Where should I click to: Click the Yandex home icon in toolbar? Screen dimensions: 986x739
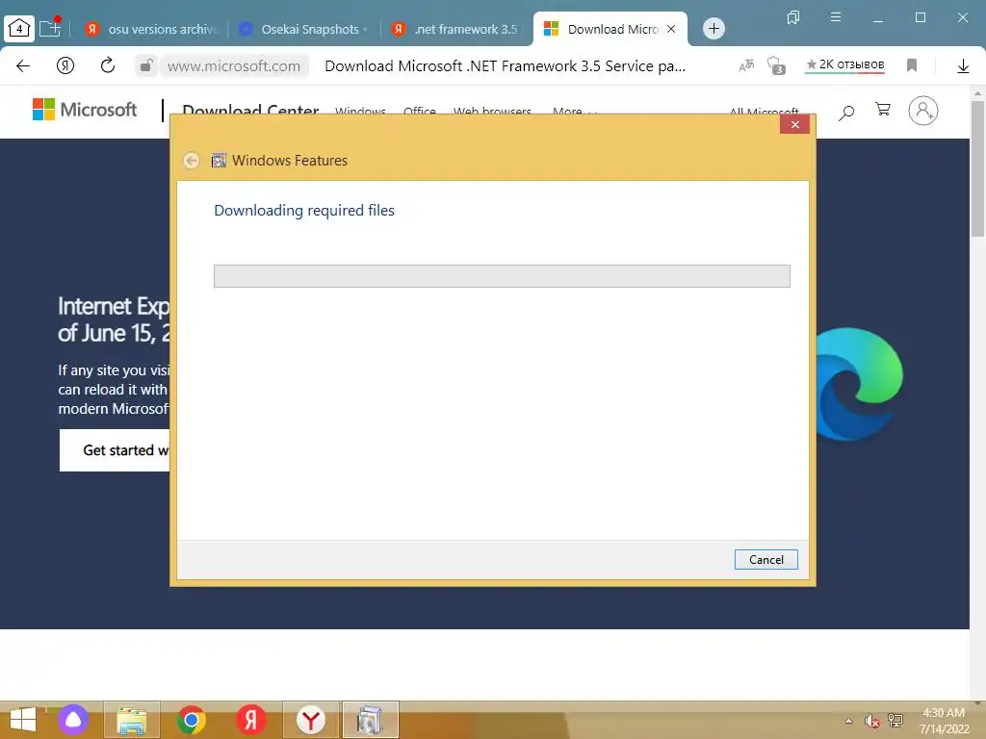click(65, 65)
